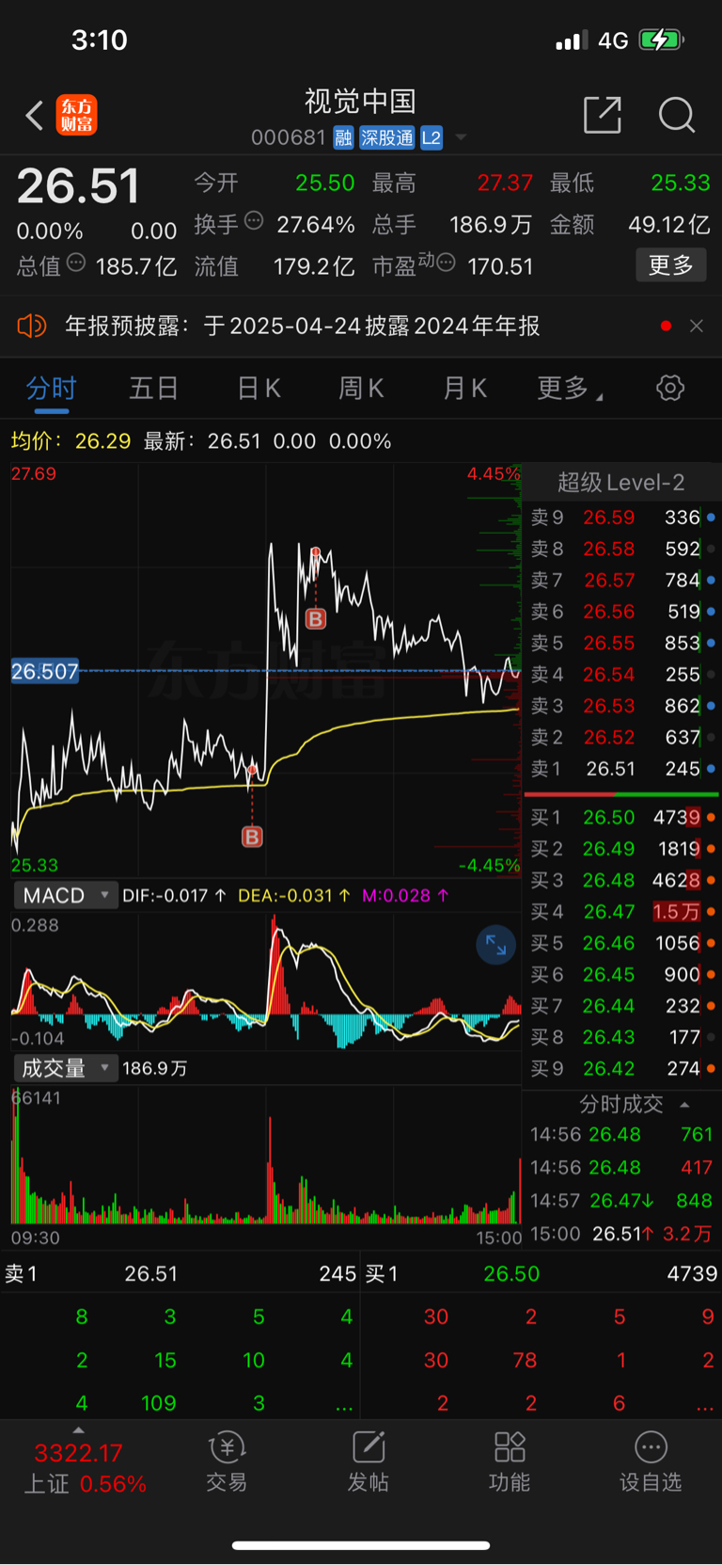Switch to the 月K tab
722x1565 pixels.
pos(464,388)
